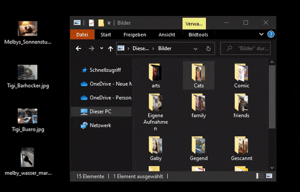300x192 pixels.
Task: Select Schnellzugriff in the navigation pane
Action: pyautogui.click(x=105, y=70)
